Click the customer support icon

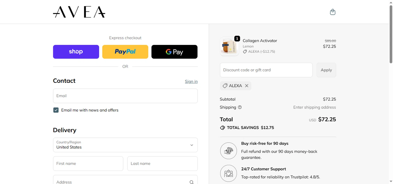point(228,173)
